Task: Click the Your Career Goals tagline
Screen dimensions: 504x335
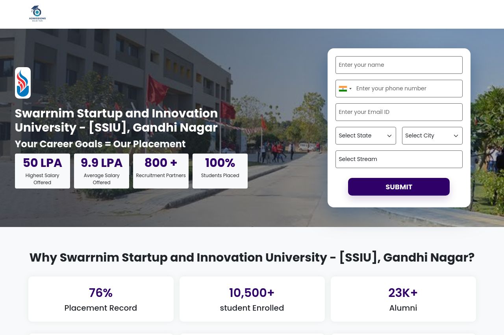Action: click(100, 144)
